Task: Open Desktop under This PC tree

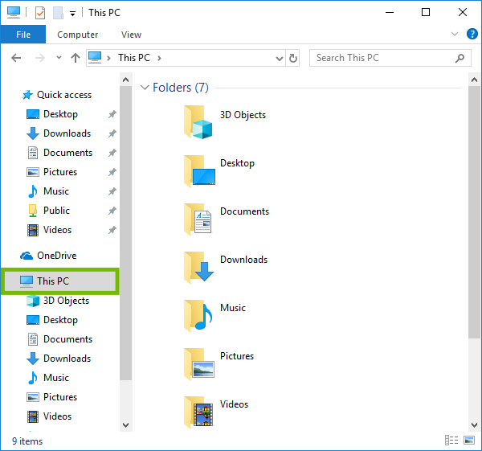Action: tap(60, 320)
